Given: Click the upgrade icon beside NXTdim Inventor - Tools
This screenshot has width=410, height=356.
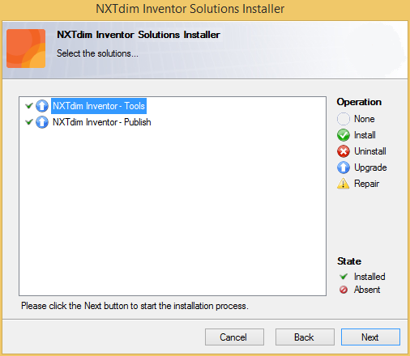Looking at the screenshot, I should coord(42,106).
